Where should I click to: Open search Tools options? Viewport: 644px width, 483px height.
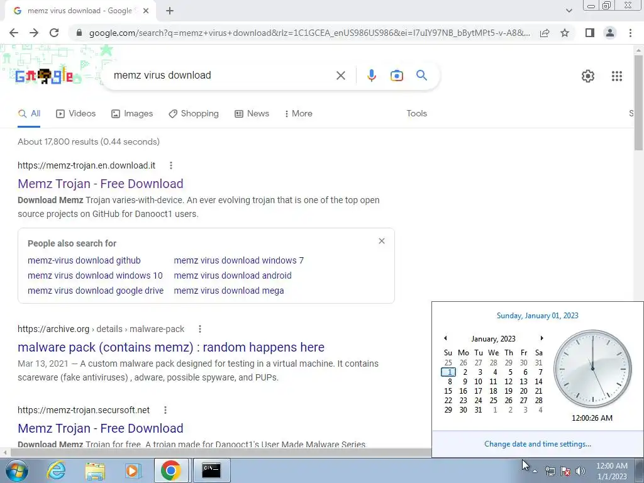pos(416,114)
